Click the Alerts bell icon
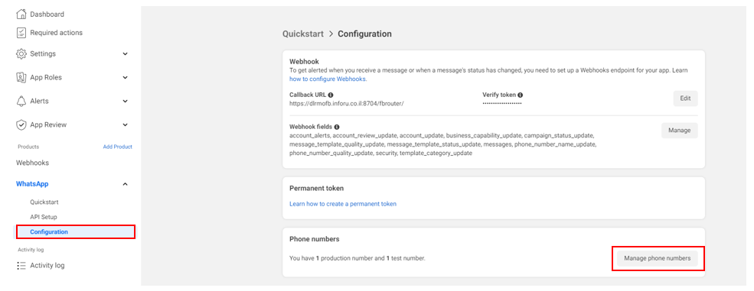754x291 pixels. coord(21,101)
